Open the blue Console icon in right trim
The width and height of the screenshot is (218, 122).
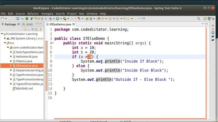click(x=213, y=33)
